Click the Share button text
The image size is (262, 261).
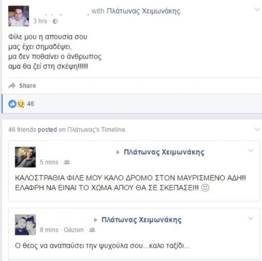click(28, 86)
